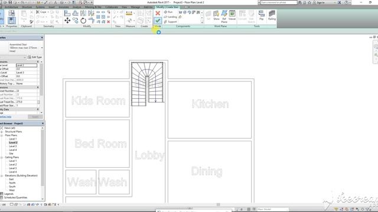Click the Trim/Extend tool icon
Image resolution: width=378 pixels, height=212 pixels.
click(x=91, y=21)
